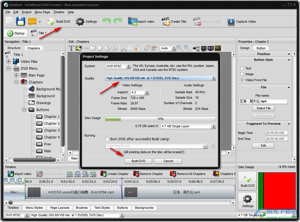Expand the Position properties section

coord(289,54)
